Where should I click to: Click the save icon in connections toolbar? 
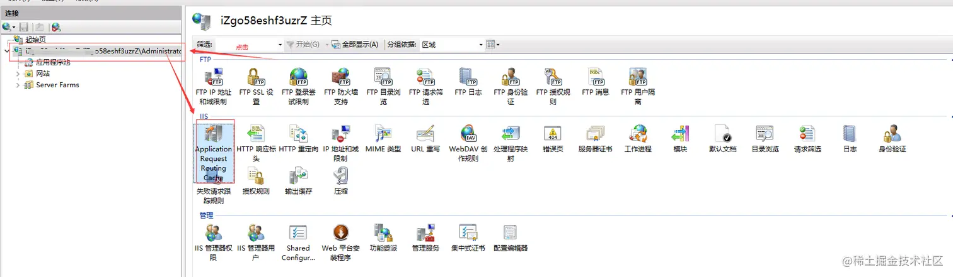tap(24, 27)
